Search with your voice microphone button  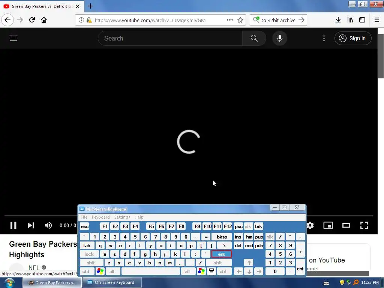point(280,38)
